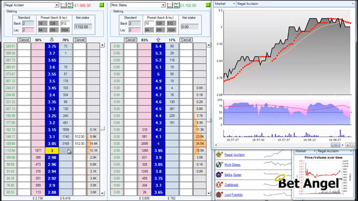Click the Back stake field on Regal Acclaim ladder
358x201 pixels.
tap(28, 24)
